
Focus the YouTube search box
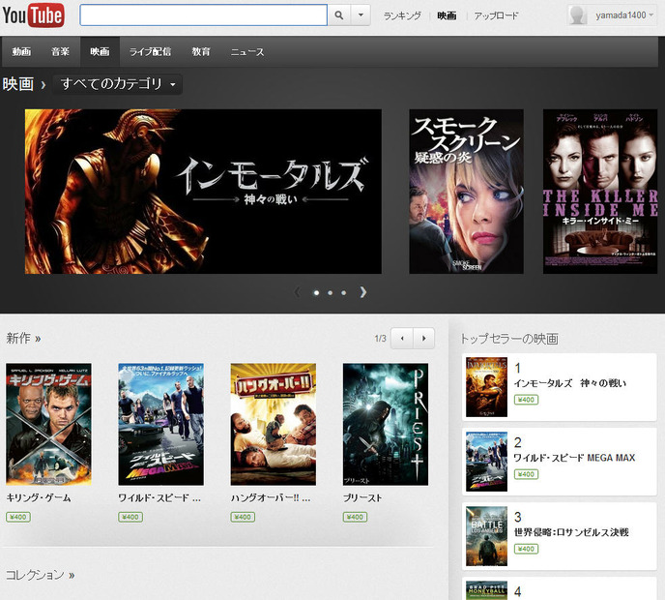point(204,15)
